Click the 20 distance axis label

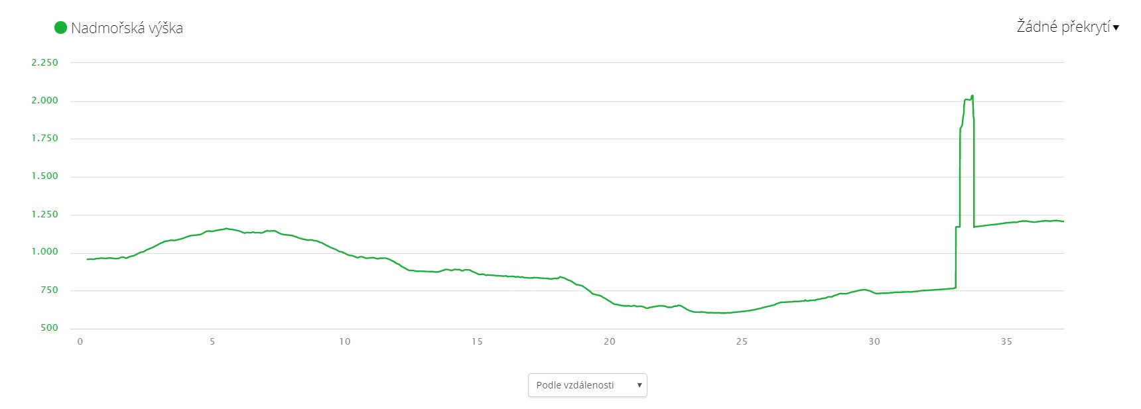click(610, 341)
